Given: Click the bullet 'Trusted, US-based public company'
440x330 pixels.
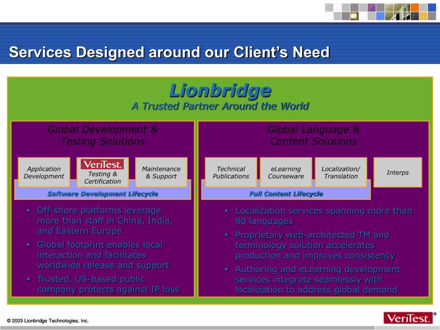Looking at the screenshot, I should [108, 284].
